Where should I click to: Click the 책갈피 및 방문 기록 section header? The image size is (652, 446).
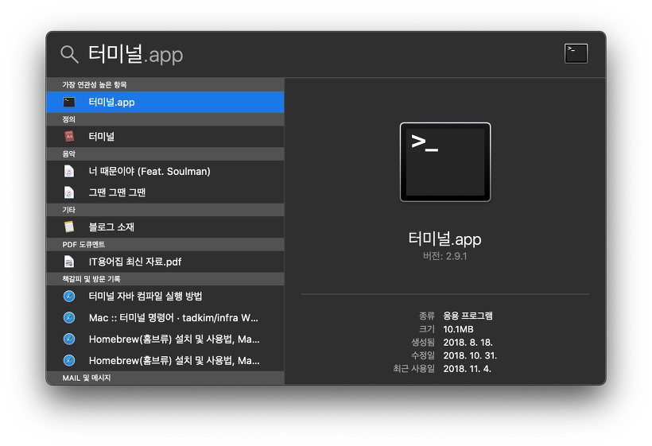point(165,279)
